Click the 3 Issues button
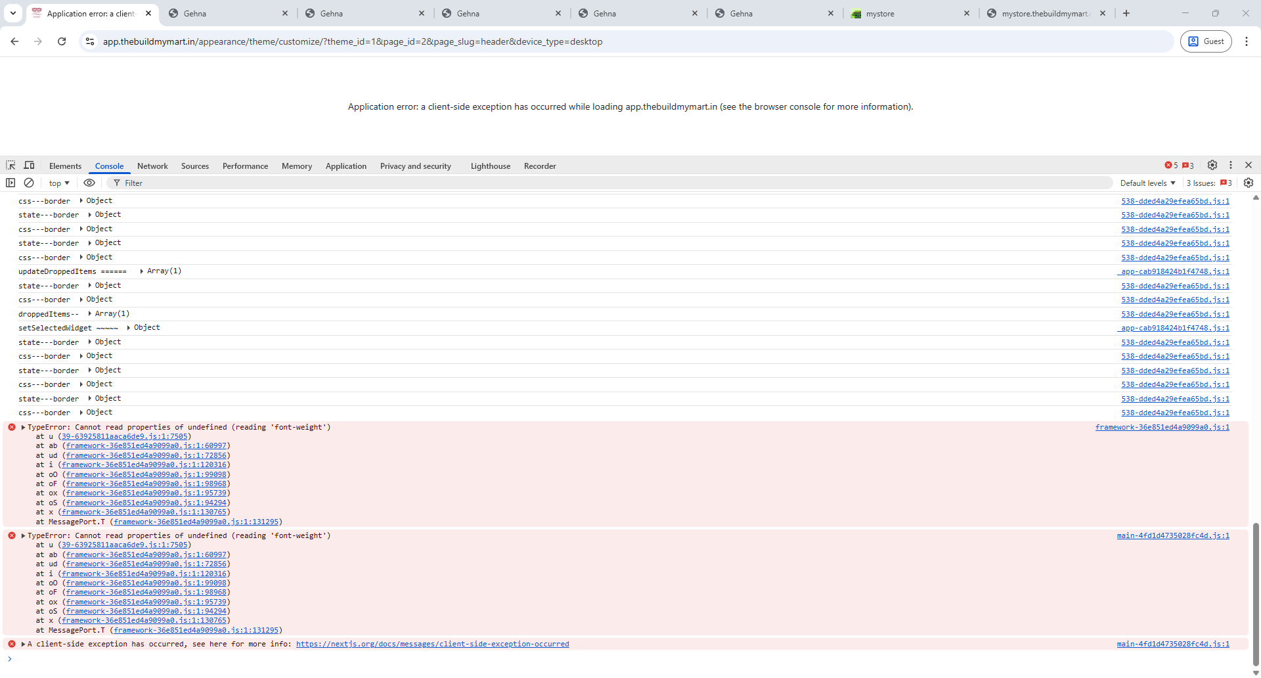 pos(1209,183)
